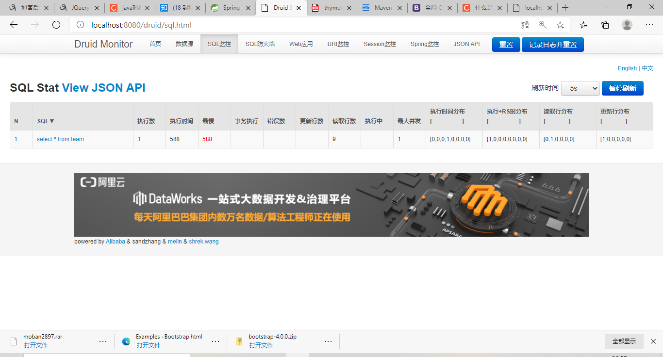The image size is (663, 357).
Task: Click the moban2897.rar file icon
Action: click(14, 341)
